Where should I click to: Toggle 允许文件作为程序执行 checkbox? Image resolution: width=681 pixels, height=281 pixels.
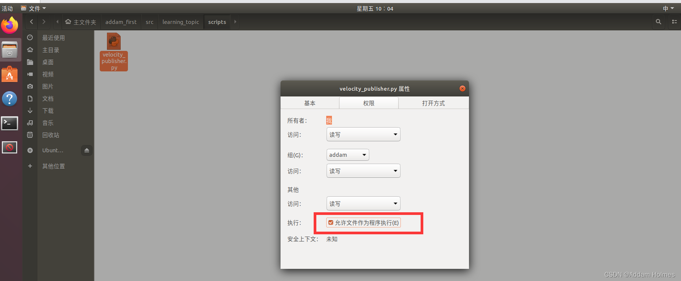tap(331, 223)
